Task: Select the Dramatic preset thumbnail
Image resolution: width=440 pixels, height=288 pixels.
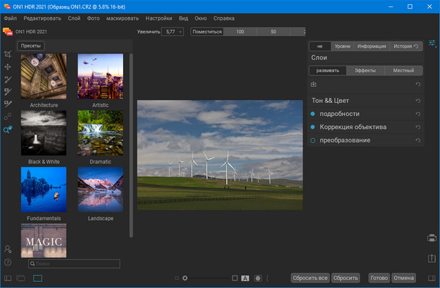Action: (x=100, y=134)
